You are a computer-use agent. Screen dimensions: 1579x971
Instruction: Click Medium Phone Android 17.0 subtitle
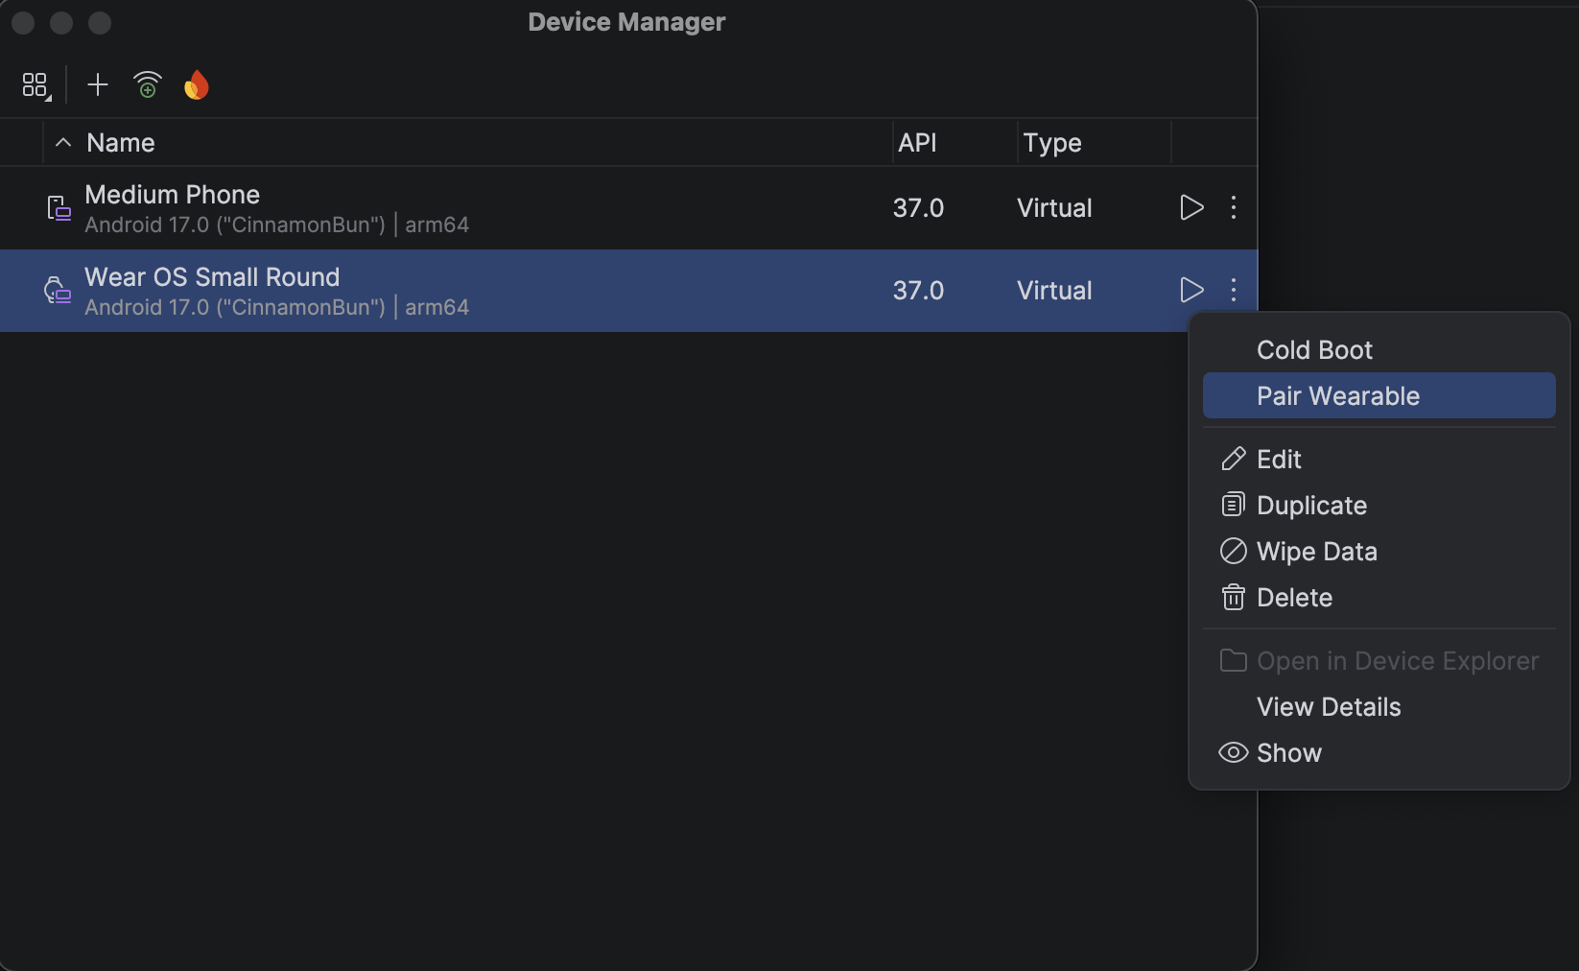[276, 225]
